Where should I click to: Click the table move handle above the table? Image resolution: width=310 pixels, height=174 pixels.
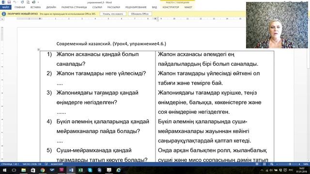pyautogui.click(x=39, y=49)
